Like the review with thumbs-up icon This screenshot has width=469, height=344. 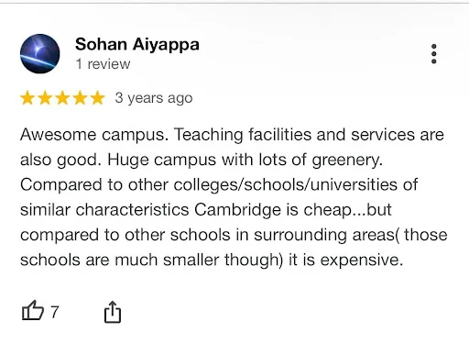[x=33, y=311]
